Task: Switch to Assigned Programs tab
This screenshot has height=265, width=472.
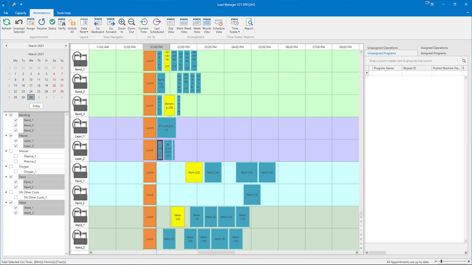Action: [x=433, y=53]
